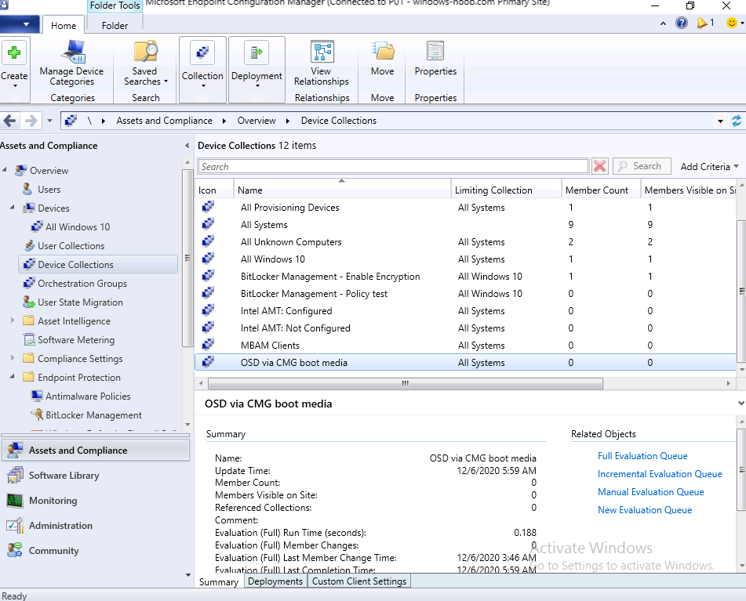Go forward with the navigation arrow
Viewport: 746px width, 601px height.
pyautogui.click(x=31, y=121)
